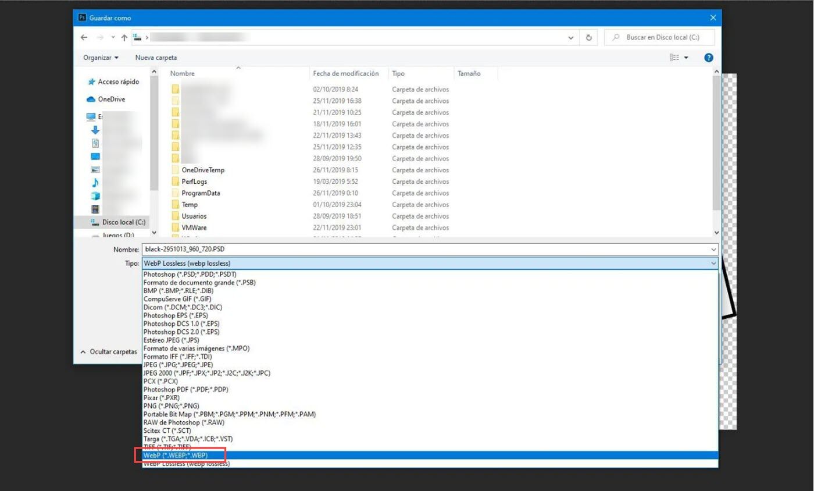814x491 pixels.
Task: Click Ocultar carpetas at the bottom
Action: coord(109,351)
